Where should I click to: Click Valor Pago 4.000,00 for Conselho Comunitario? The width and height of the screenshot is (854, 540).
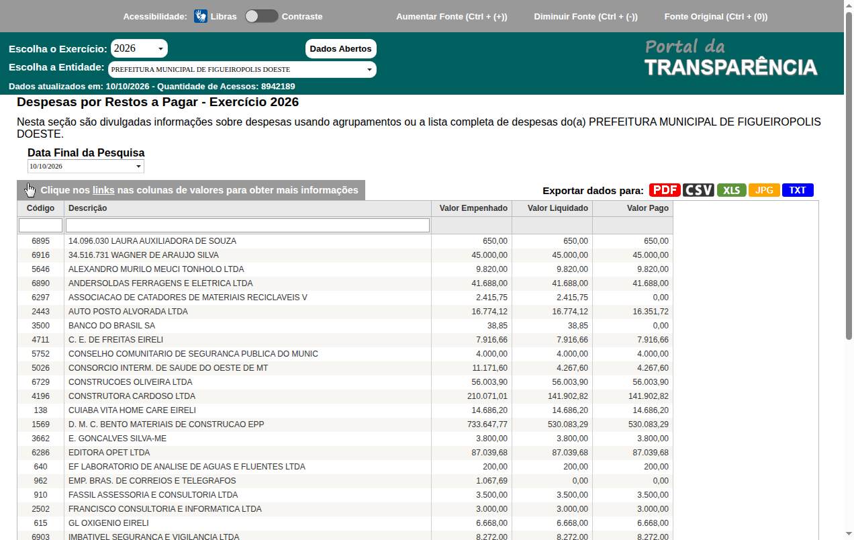(x=653, y=354)
